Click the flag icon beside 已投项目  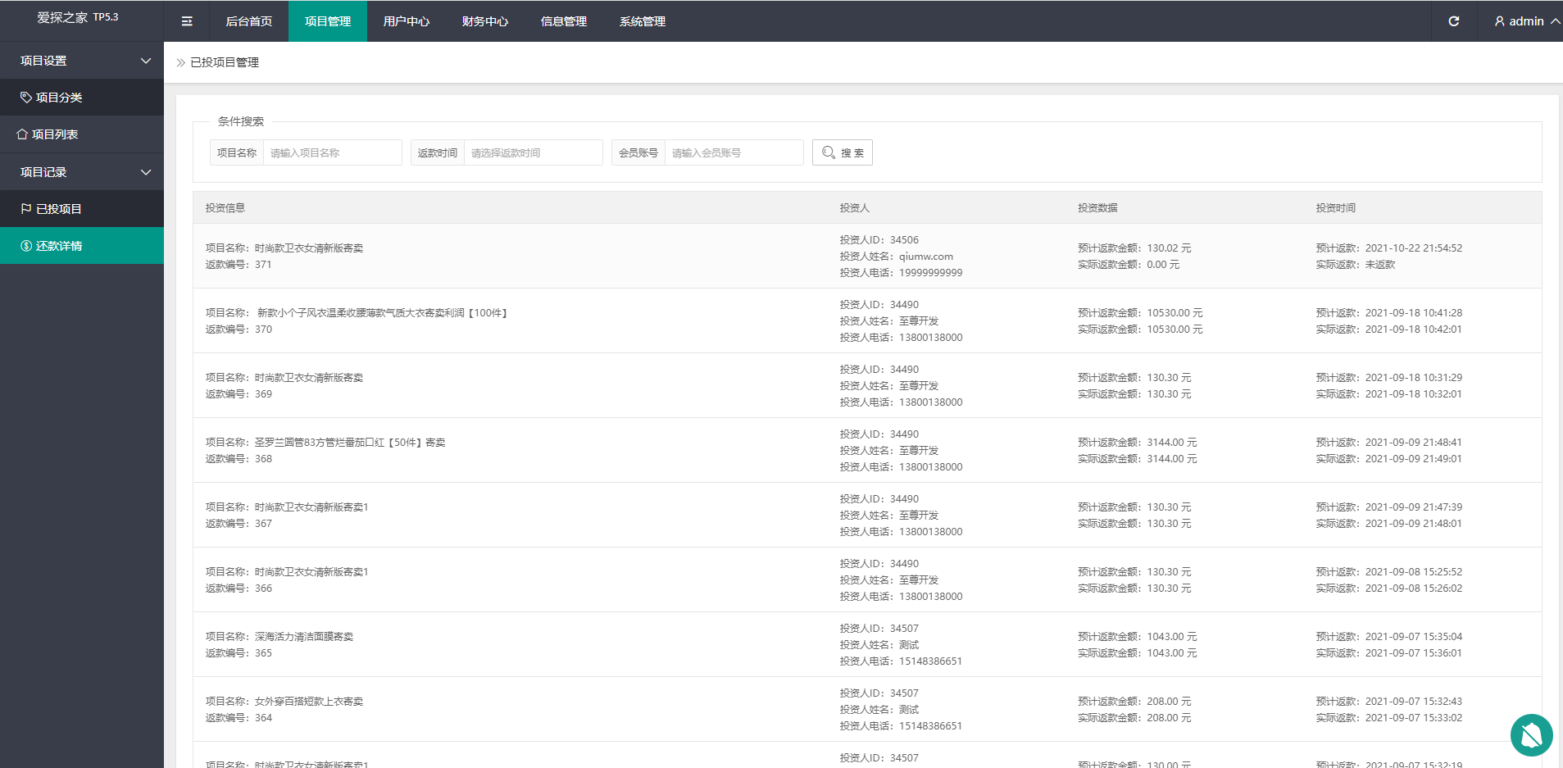pos(26,209)
